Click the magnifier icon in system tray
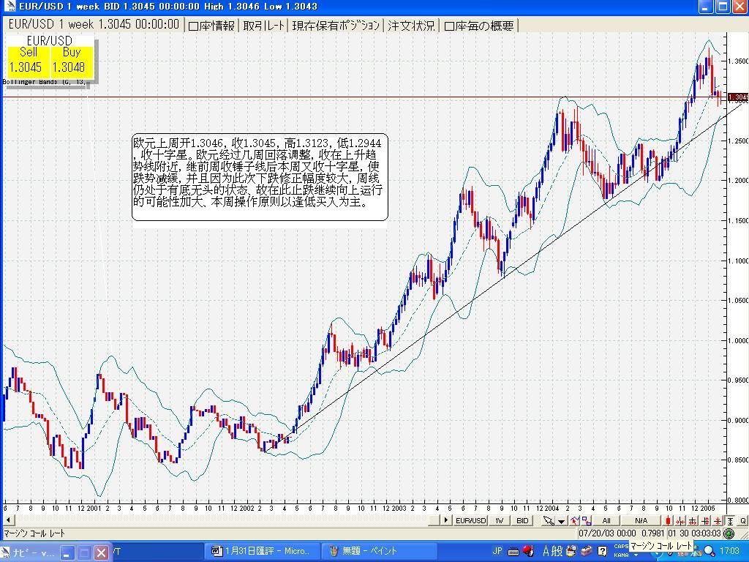Screen dimensions: 749x562 709,551
